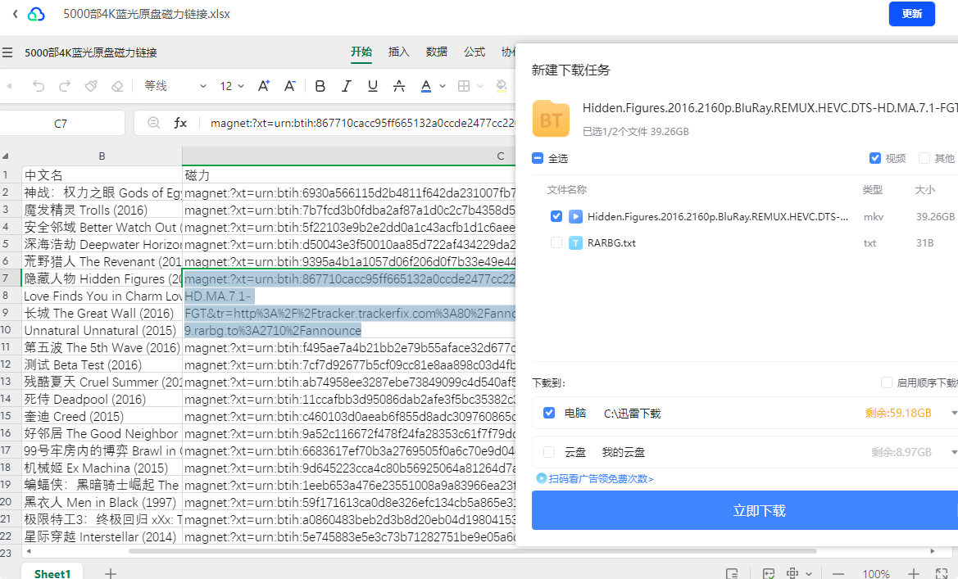This screenshot has width=958, height=579.
Task: Click the formula bar magnet link text
Action: [x=362, y=124]
